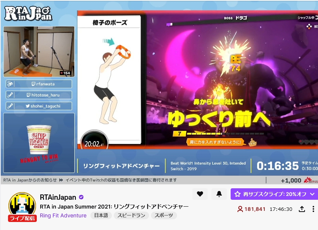The image size is (318, 230).
Task: Click the share stream icon
Action: 302,209
